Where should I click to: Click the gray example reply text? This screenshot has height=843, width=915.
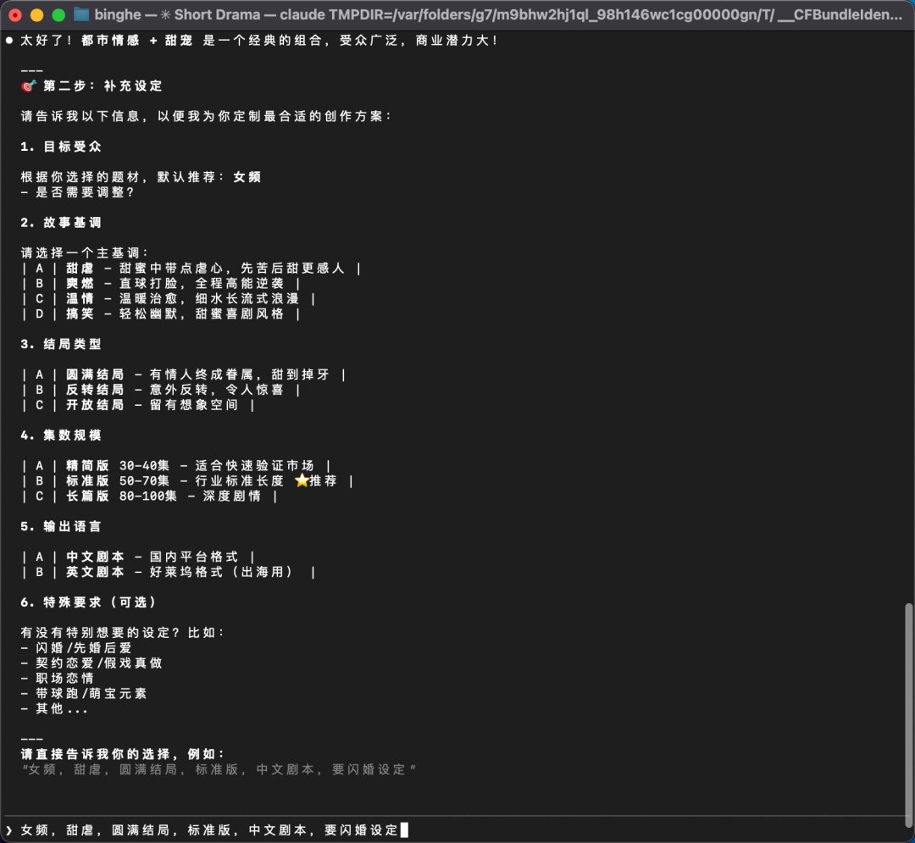(x=219, y=769)
